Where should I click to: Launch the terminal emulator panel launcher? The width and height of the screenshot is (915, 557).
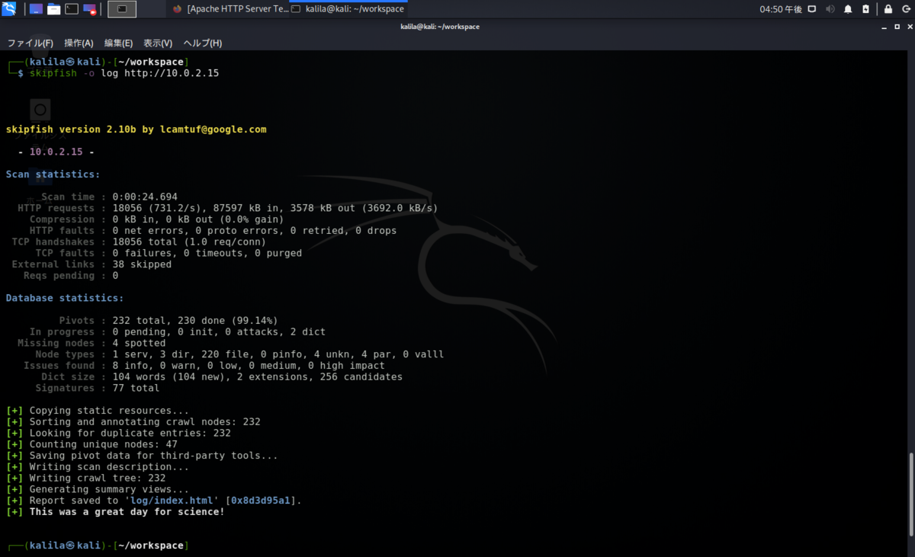pyautogui.click(x=72, y=9)
